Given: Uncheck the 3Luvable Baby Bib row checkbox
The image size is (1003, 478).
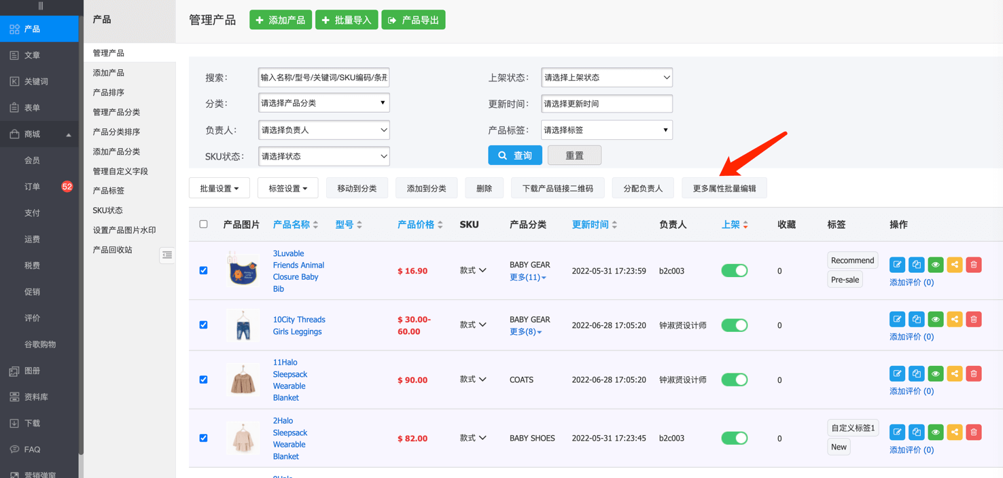Looking at the screenshot, I should tap(203, 270).
